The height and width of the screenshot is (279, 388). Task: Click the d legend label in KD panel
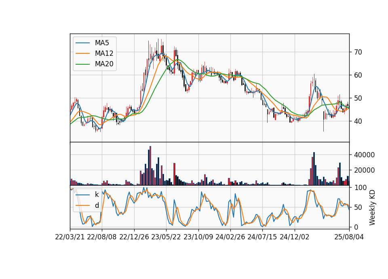point(97,205)
